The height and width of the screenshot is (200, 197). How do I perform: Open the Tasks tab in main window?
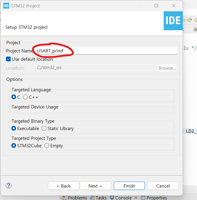pyautogui.click(x=98, y=198)
